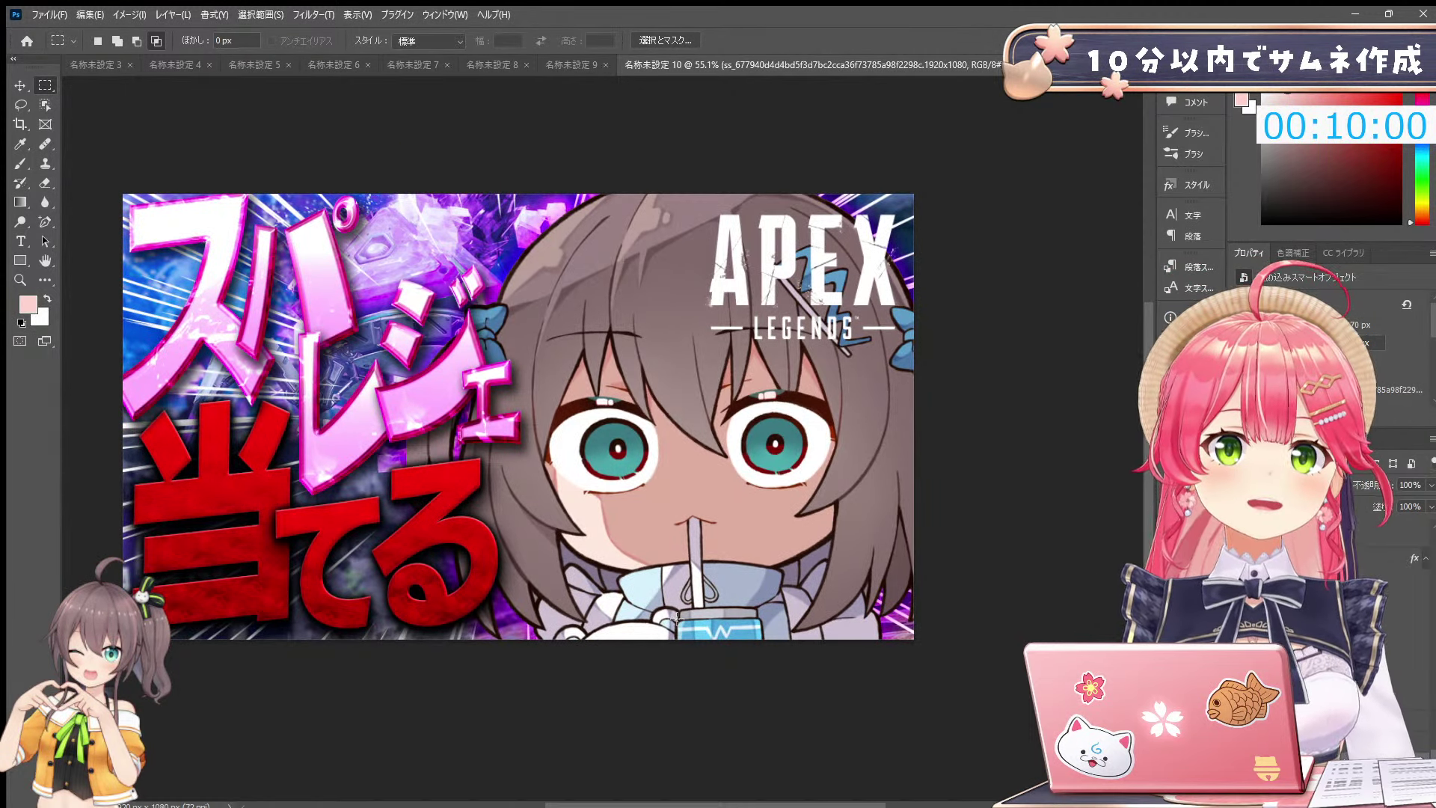Open the コメント panel

[x=1187, y=102]
